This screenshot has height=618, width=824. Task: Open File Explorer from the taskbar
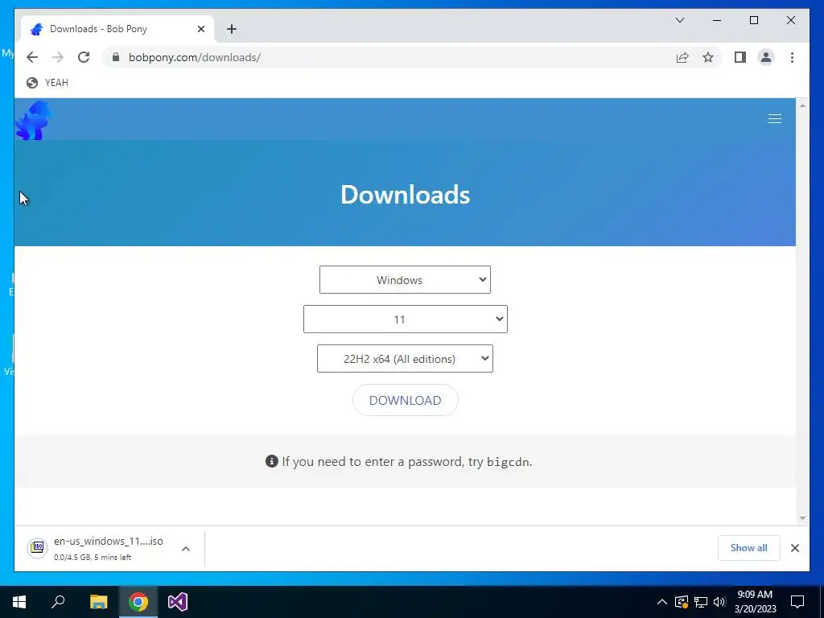tap(98, 602)
